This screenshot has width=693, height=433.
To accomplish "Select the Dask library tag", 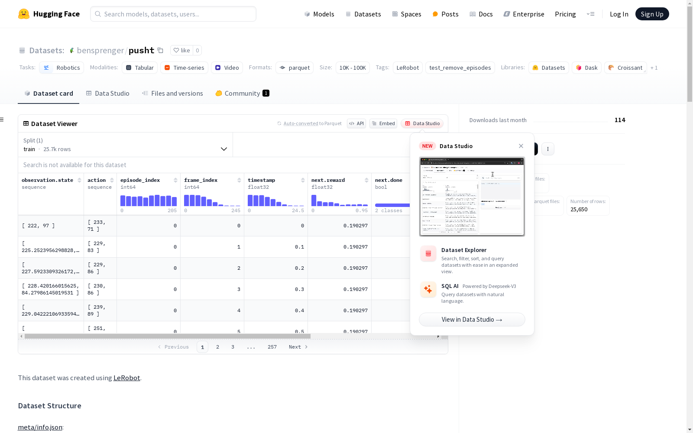I will [x=586, y=68].
